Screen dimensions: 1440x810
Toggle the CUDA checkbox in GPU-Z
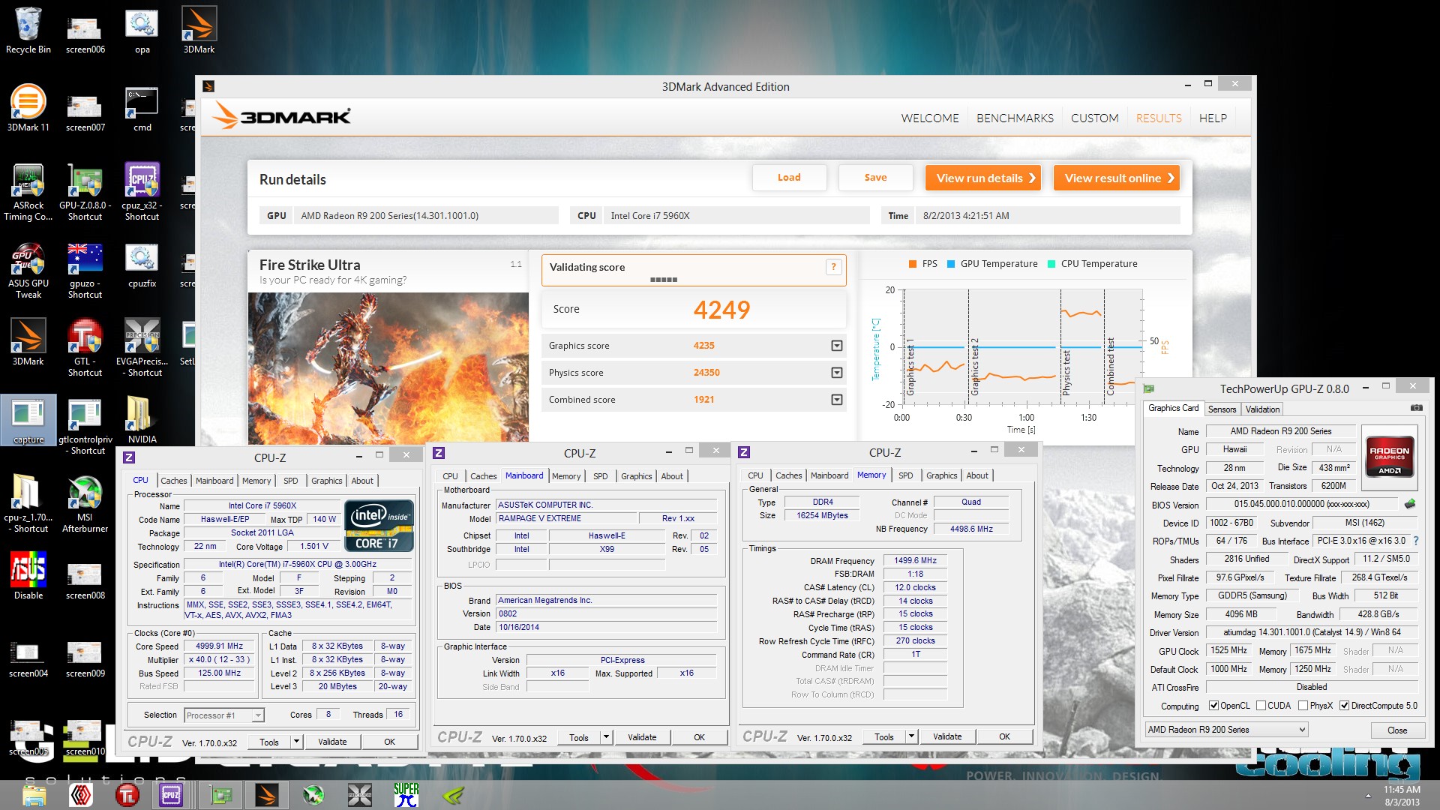pos(1261,706)
